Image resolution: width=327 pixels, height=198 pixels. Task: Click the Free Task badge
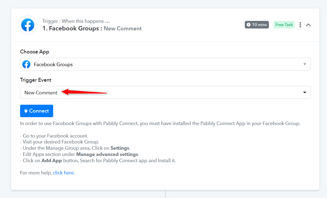pos(284,25)
